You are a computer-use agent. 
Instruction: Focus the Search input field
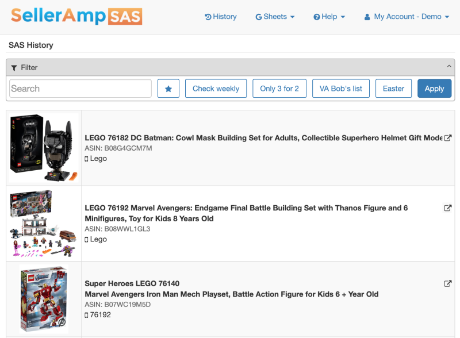pos(80,89)
